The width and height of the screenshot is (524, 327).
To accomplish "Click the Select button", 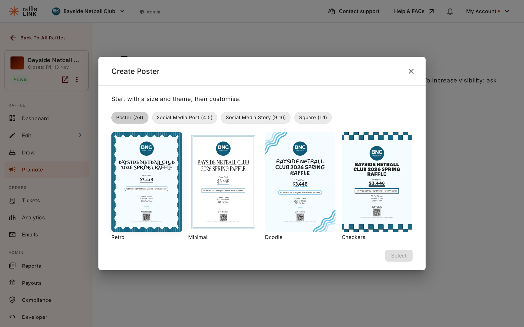I will tap(399, 256).
